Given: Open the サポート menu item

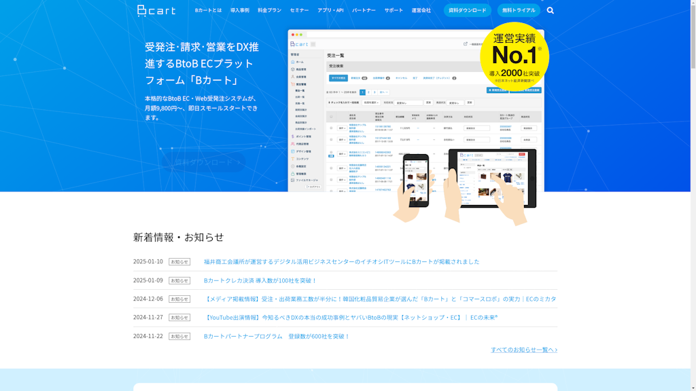Looking at the screenshot, I should pyautogui.click(x=394, y=10).
